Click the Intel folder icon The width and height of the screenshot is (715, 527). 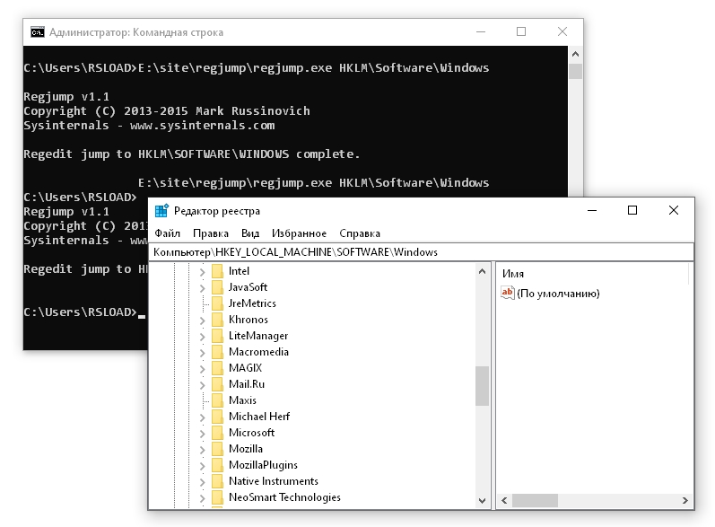pos(217,271)
